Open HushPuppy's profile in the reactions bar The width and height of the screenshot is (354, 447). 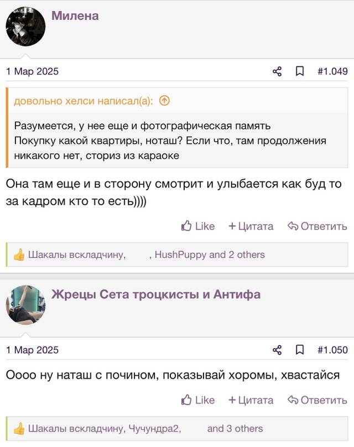point(180,254)
